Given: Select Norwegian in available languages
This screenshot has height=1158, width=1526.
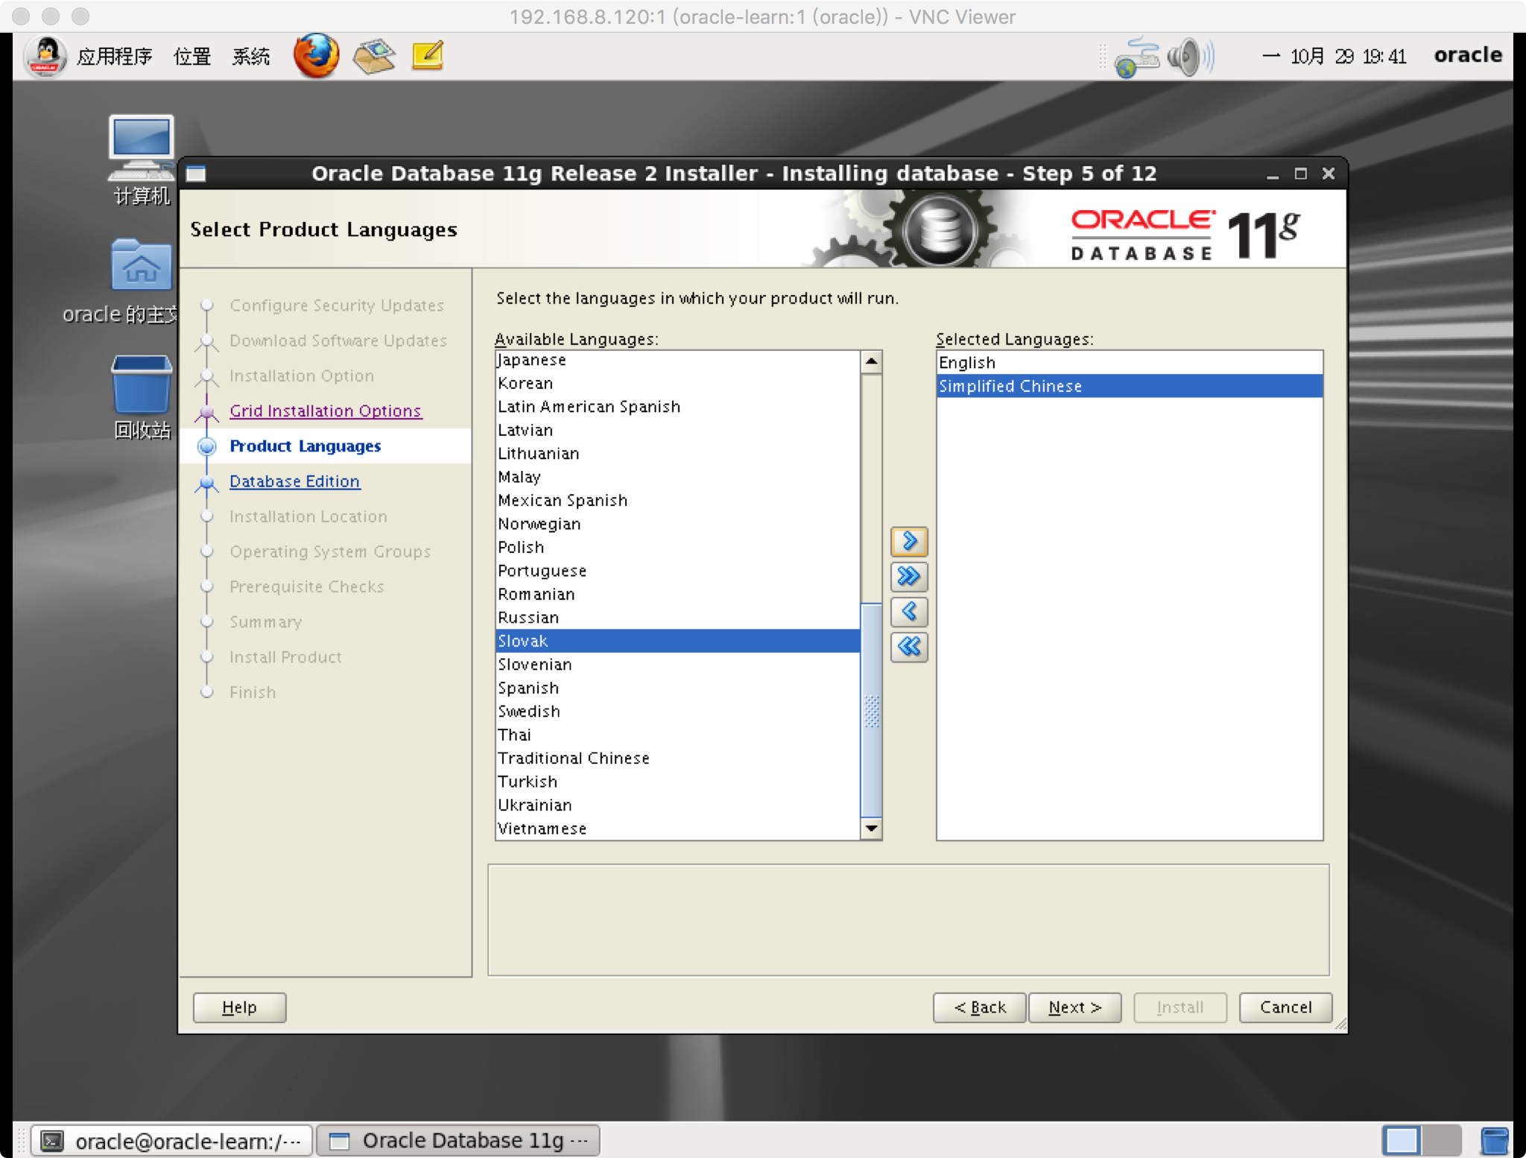Looking at the screenshot, I should [x=677, y=524].
